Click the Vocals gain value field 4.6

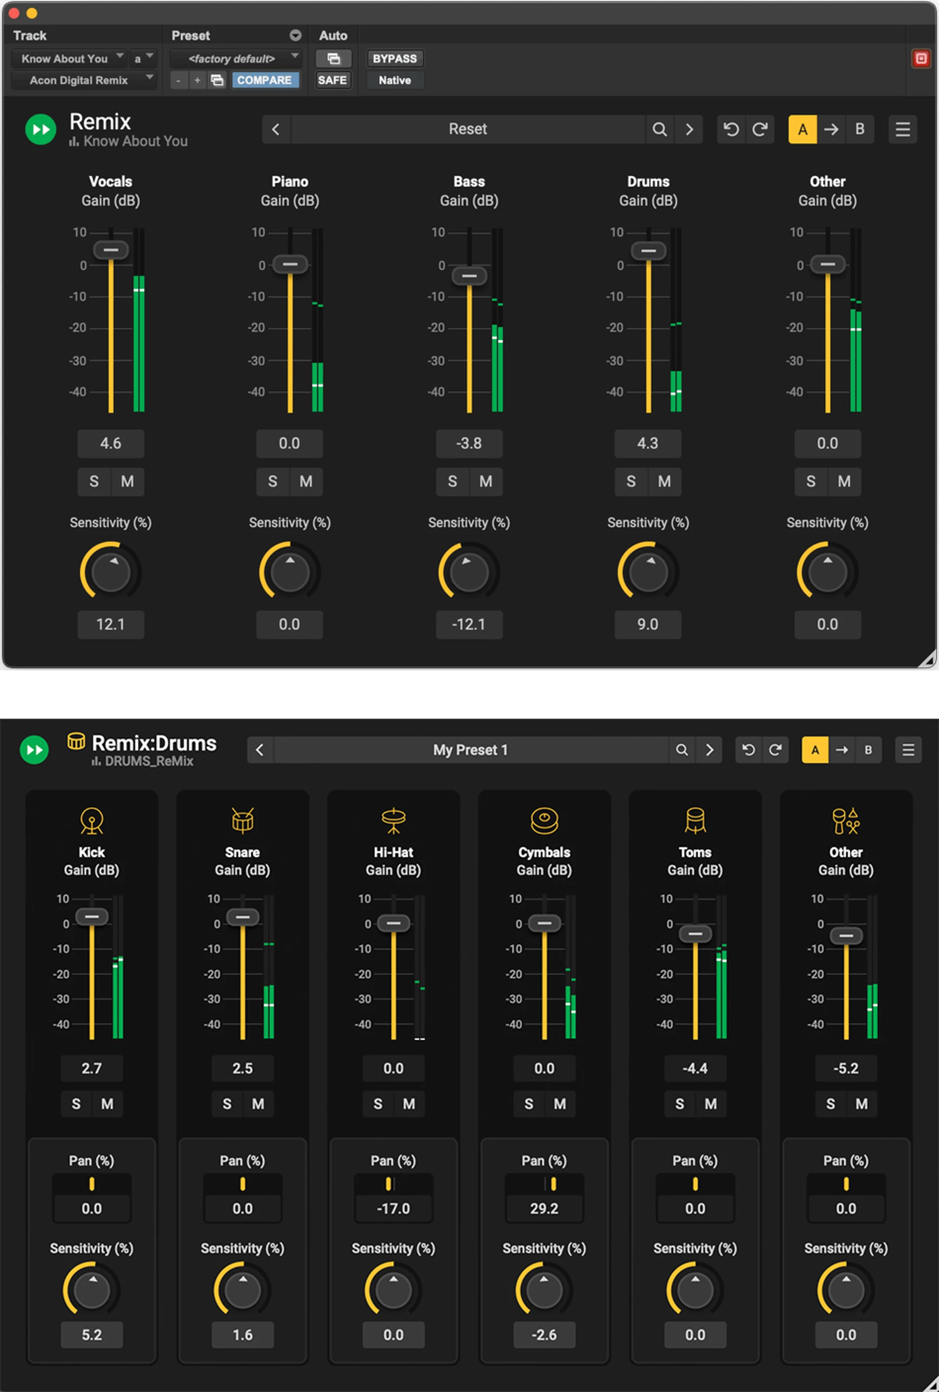(x=111, y=444)
